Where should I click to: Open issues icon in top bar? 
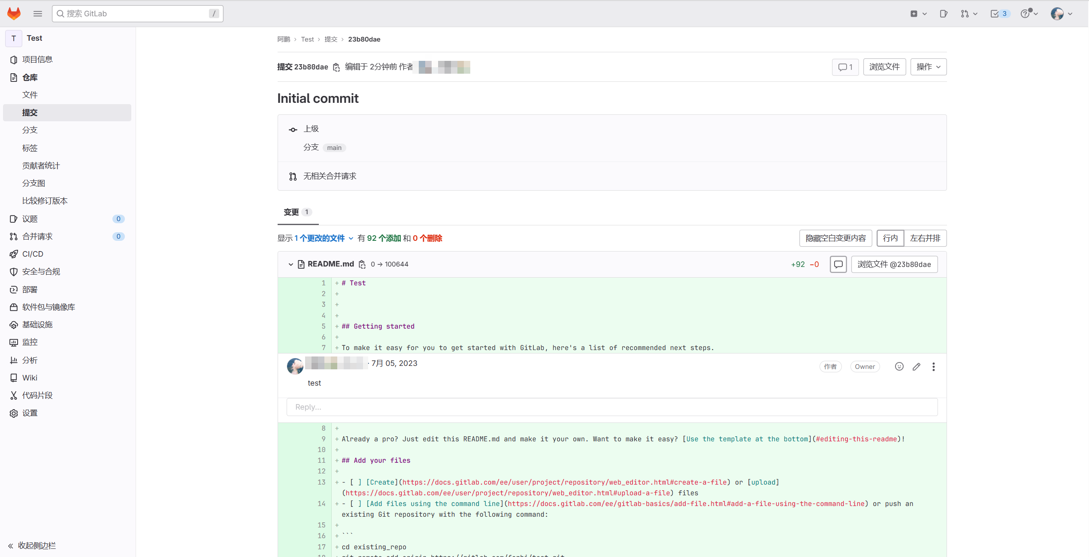943,14
